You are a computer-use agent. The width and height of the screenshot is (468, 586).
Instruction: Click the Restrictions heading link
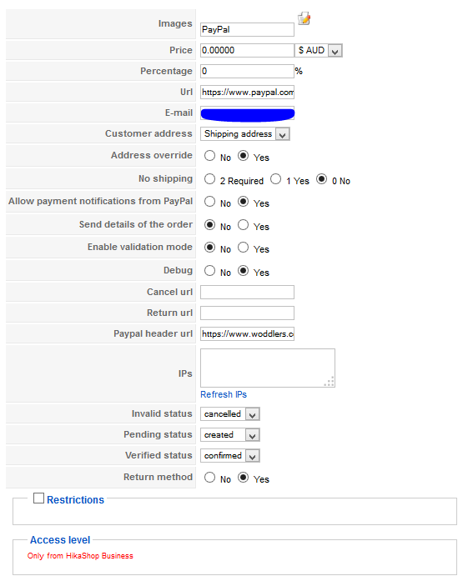click(75, 500)
